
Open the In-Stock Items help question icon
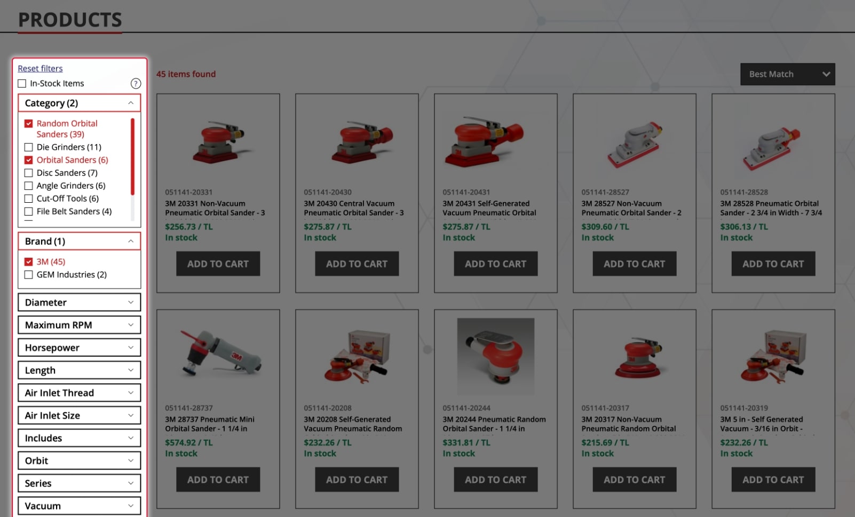(x=136, y=83)
